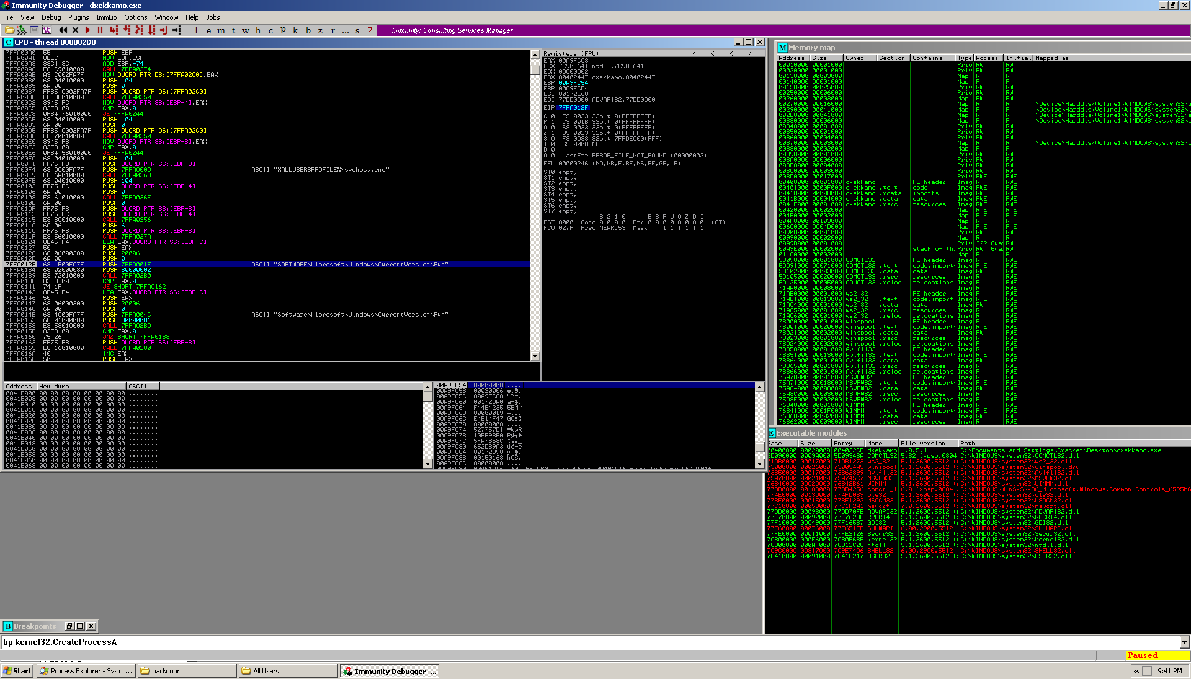Click the Trace over toolbar icon
1191x679 pixels.
point(151,30)
